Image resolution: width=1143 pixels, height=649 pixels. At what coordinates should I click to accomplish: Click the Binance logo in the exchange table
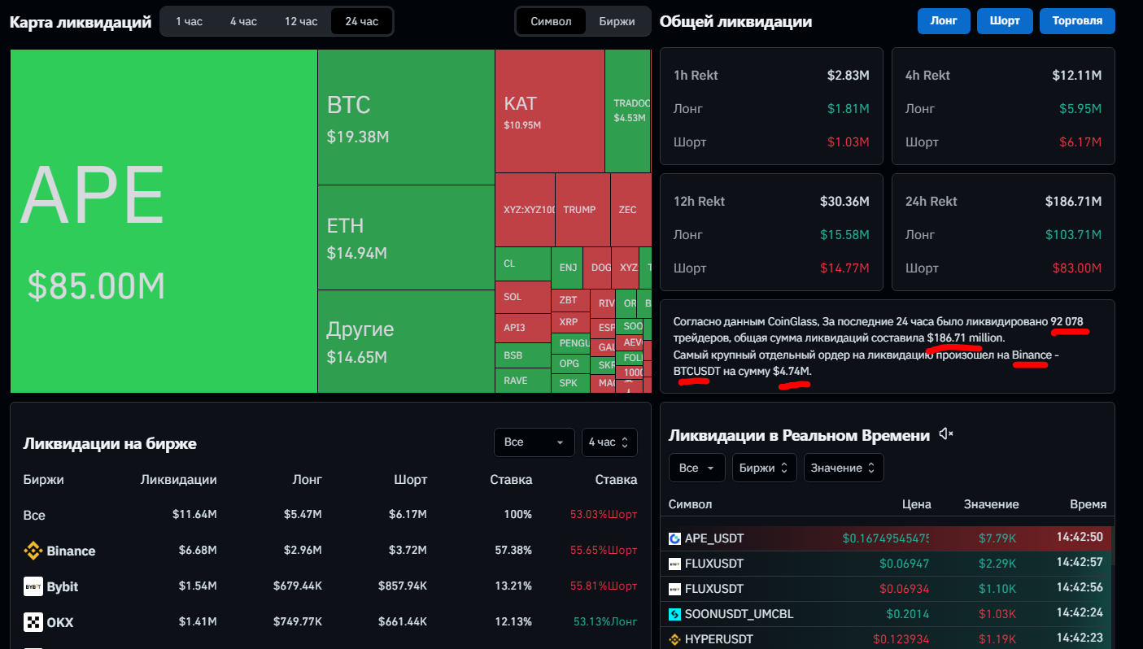coord(33,551)
